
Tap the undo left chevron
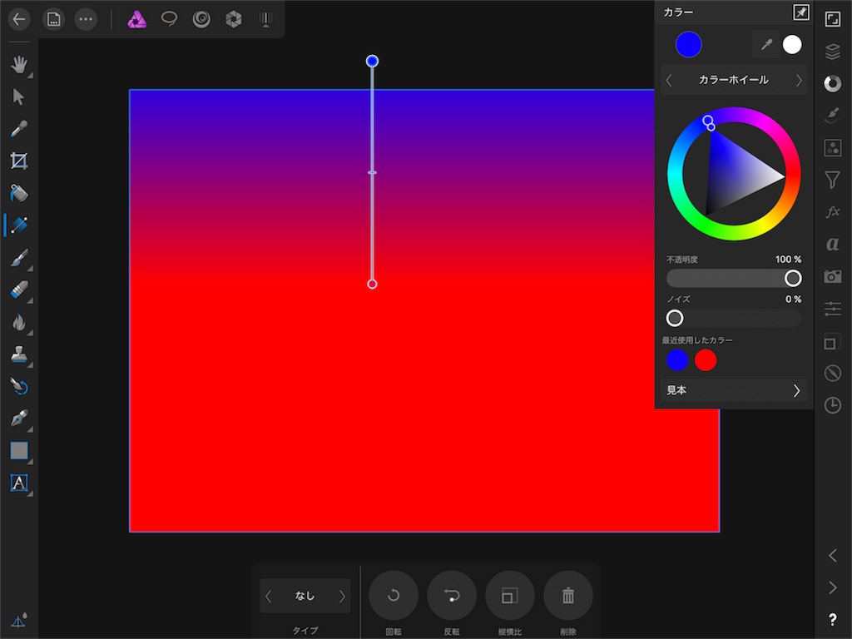pyautogui.click(x=832, y=555)
